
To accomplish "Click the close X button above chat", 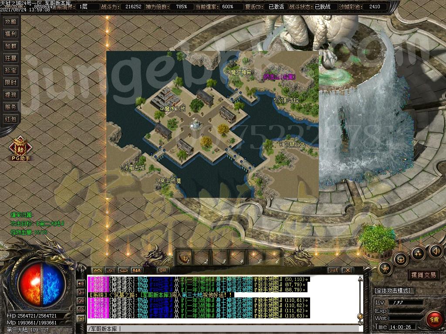I will point(347,270).
